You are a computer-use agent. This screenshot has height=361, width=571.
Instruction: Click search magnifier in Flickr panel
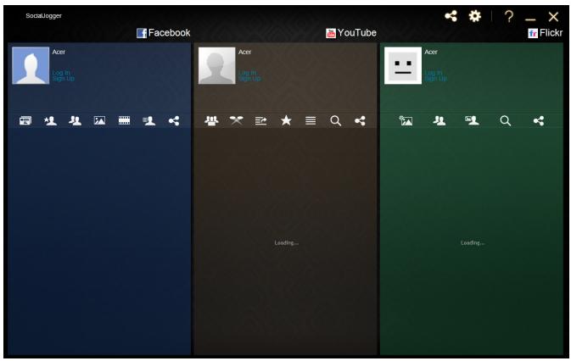click(x=505, y=120)
